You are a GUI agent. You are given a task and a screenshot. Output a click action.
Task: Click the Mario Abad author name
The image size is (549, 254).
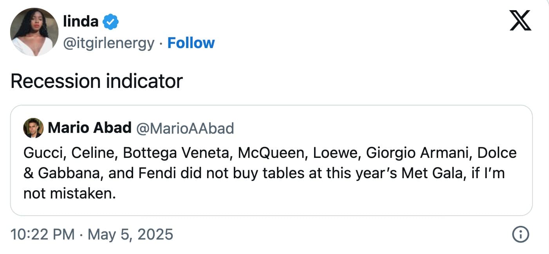[x=89, y=128]
